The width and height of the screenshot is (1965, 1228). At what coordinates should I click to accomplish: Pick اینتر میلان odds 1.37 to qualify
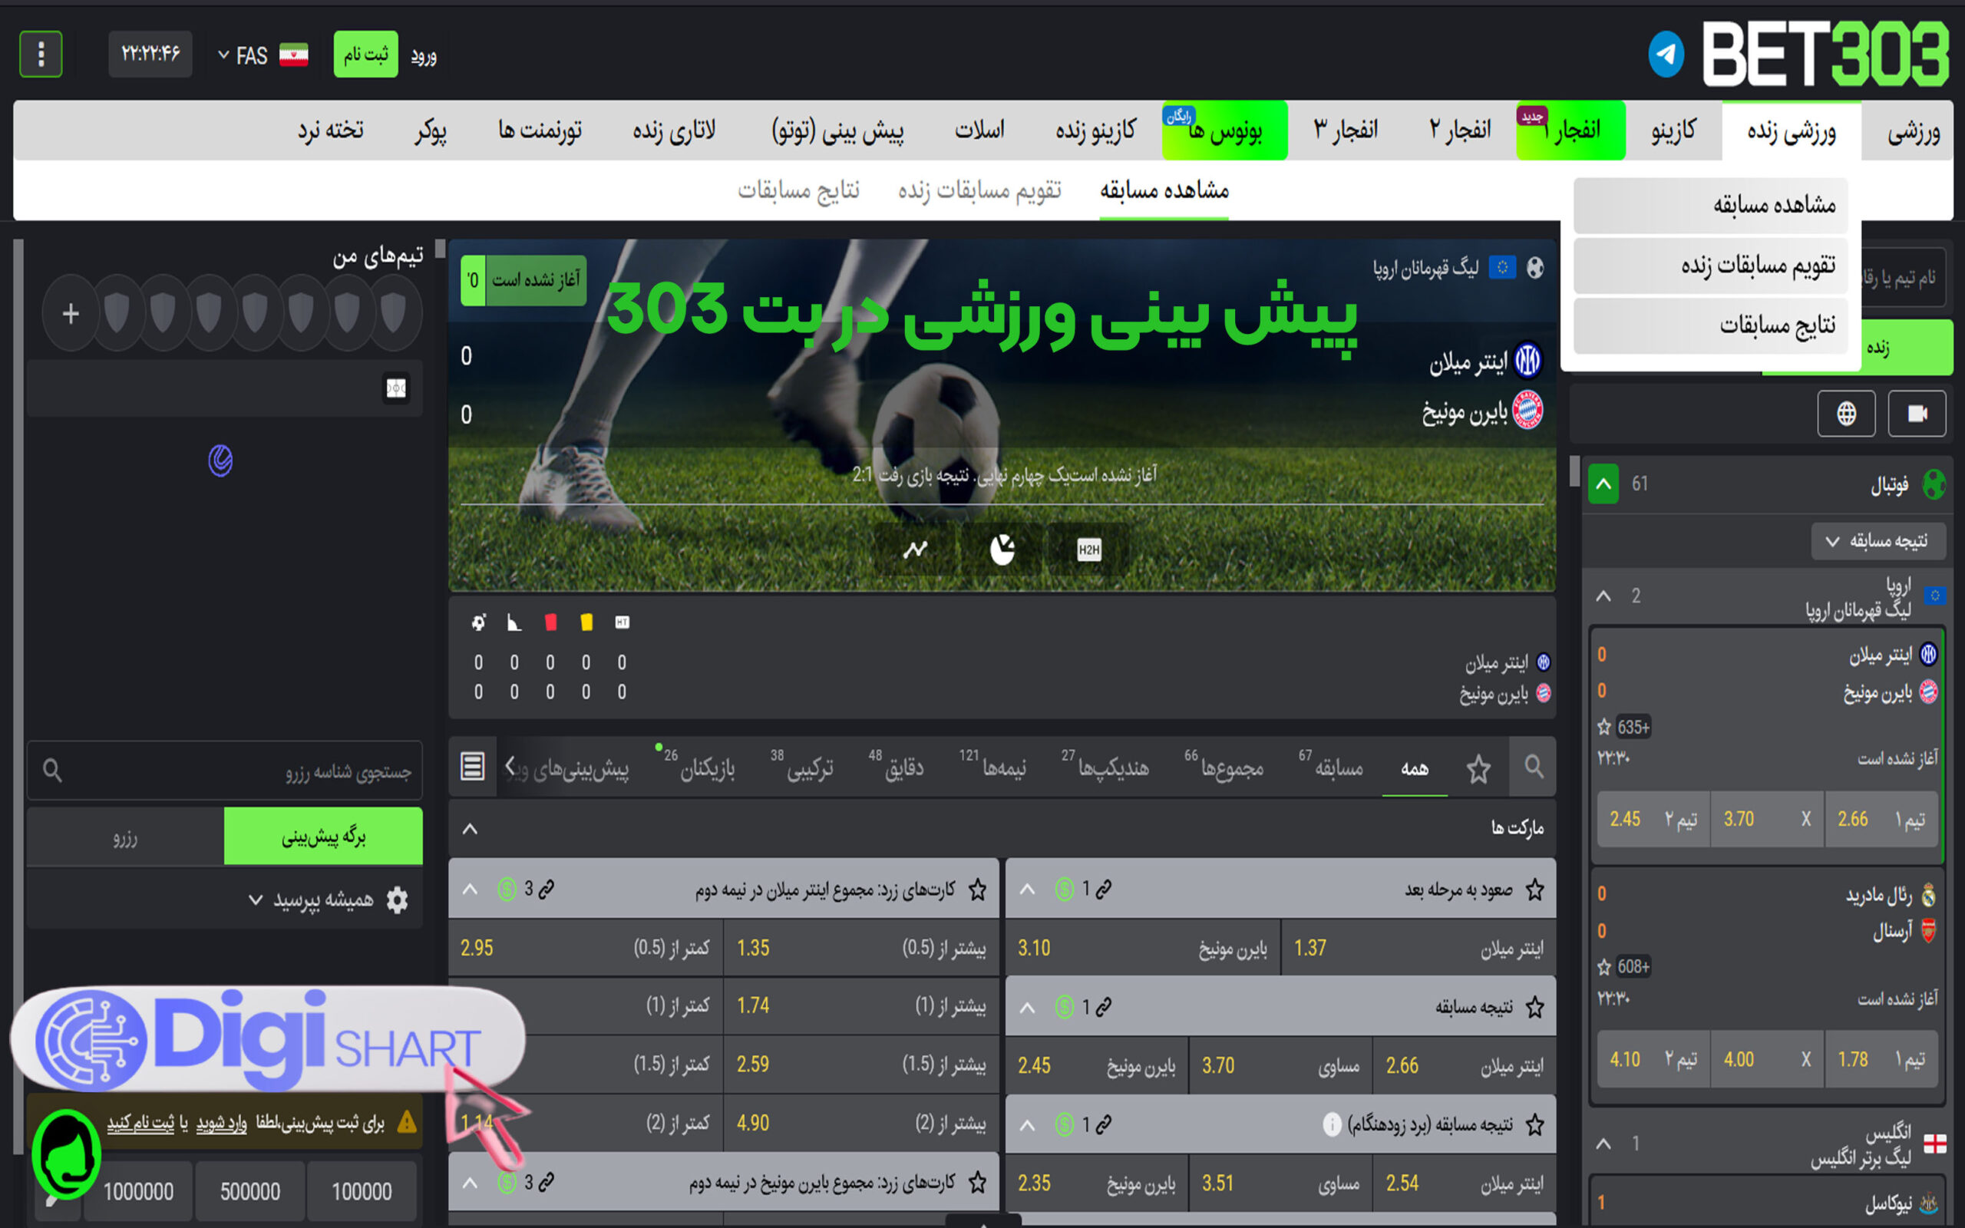coord(1418,948)
